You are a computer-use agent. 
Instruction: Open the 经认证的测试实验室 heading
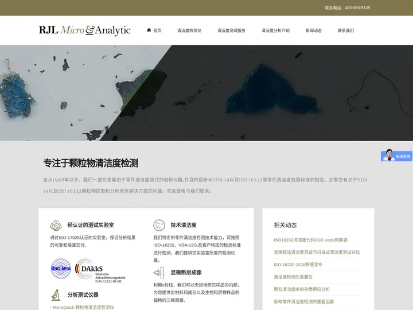click(91, 225)
